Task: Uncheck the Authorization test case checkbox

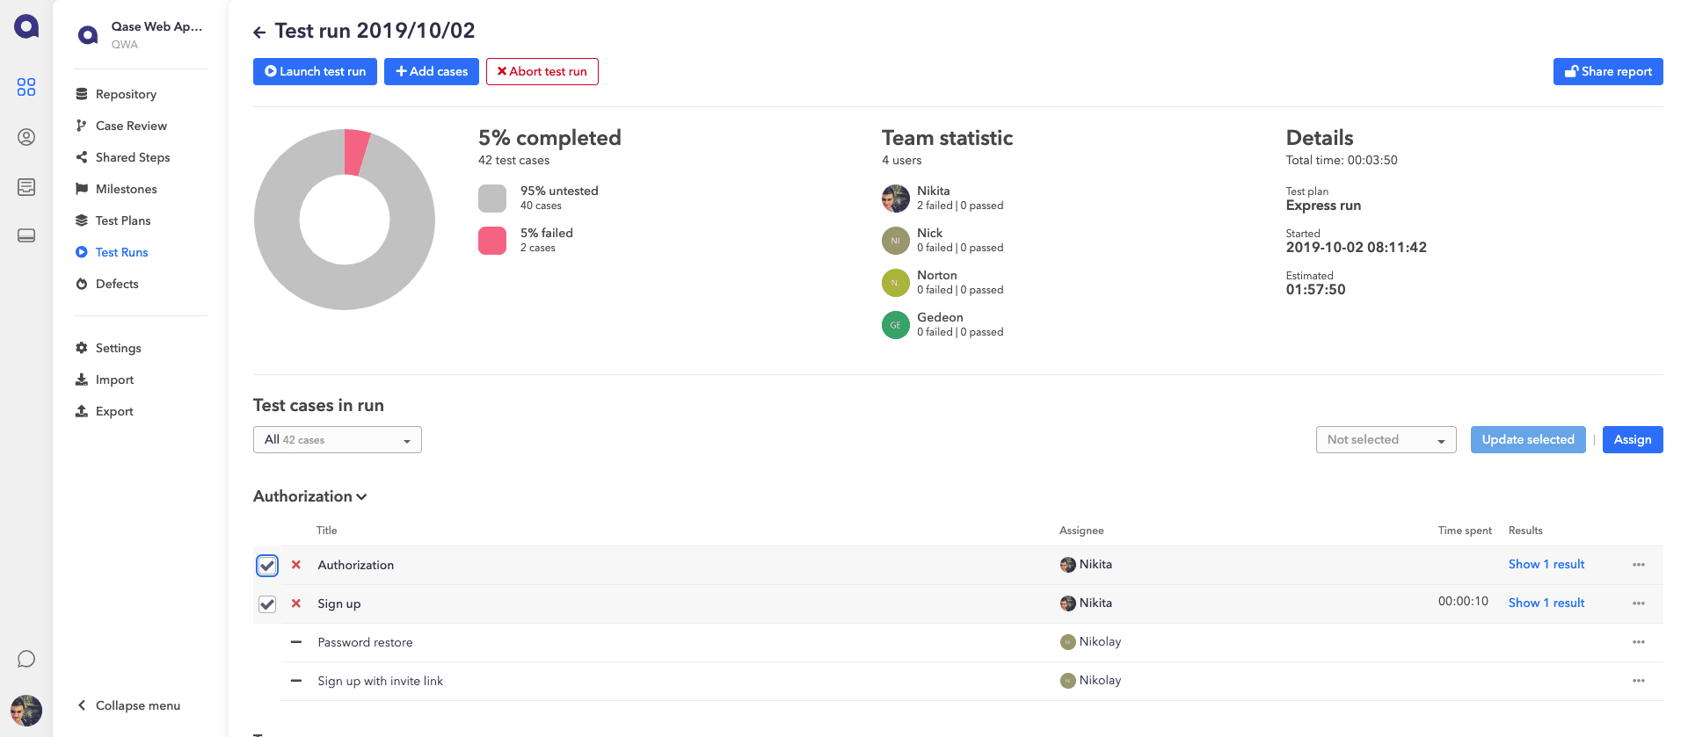Action: point(267,566)
